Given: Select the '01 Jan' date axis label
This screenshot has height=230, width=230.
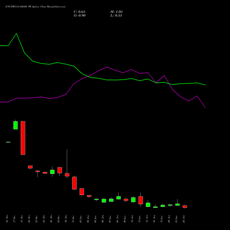Looking at the screenshot, I should tap(81, 218).
